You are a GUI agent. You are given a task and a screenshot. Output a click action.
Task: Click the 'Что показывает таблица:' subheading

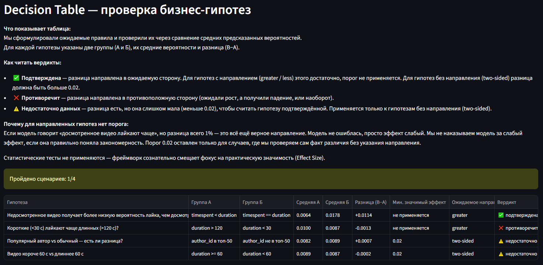(x=37, y=28)
